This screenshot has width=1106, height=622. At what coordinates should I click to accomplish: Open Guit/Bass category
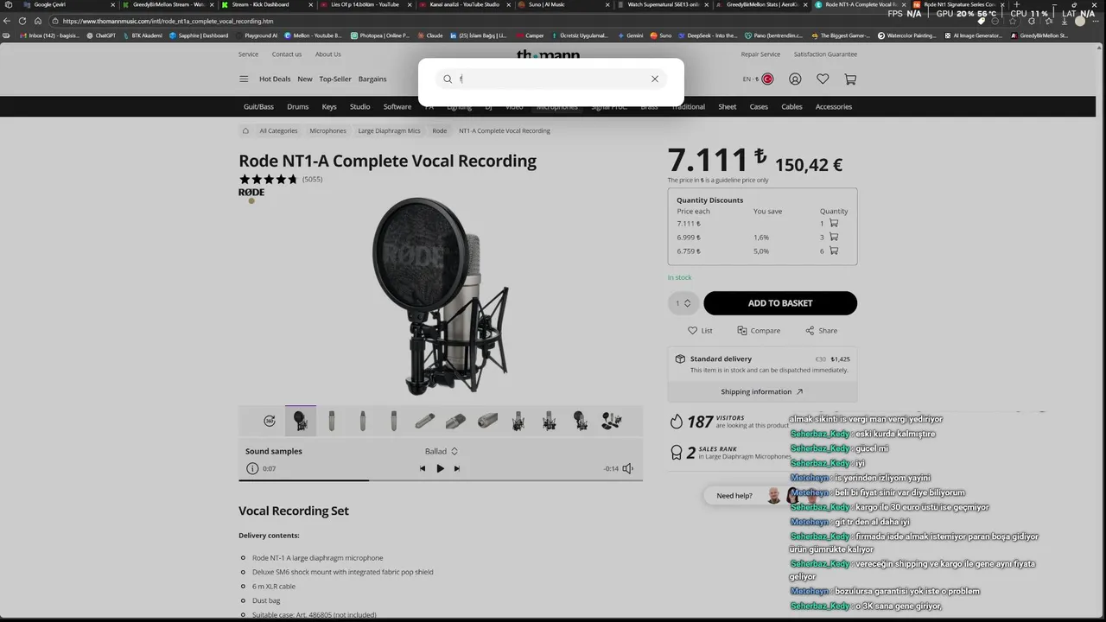tap(258, 106)
